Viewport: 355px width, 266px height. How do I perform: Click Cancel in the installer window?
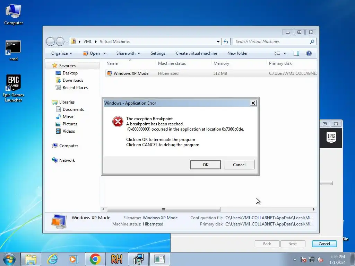(x=324, y=244)
